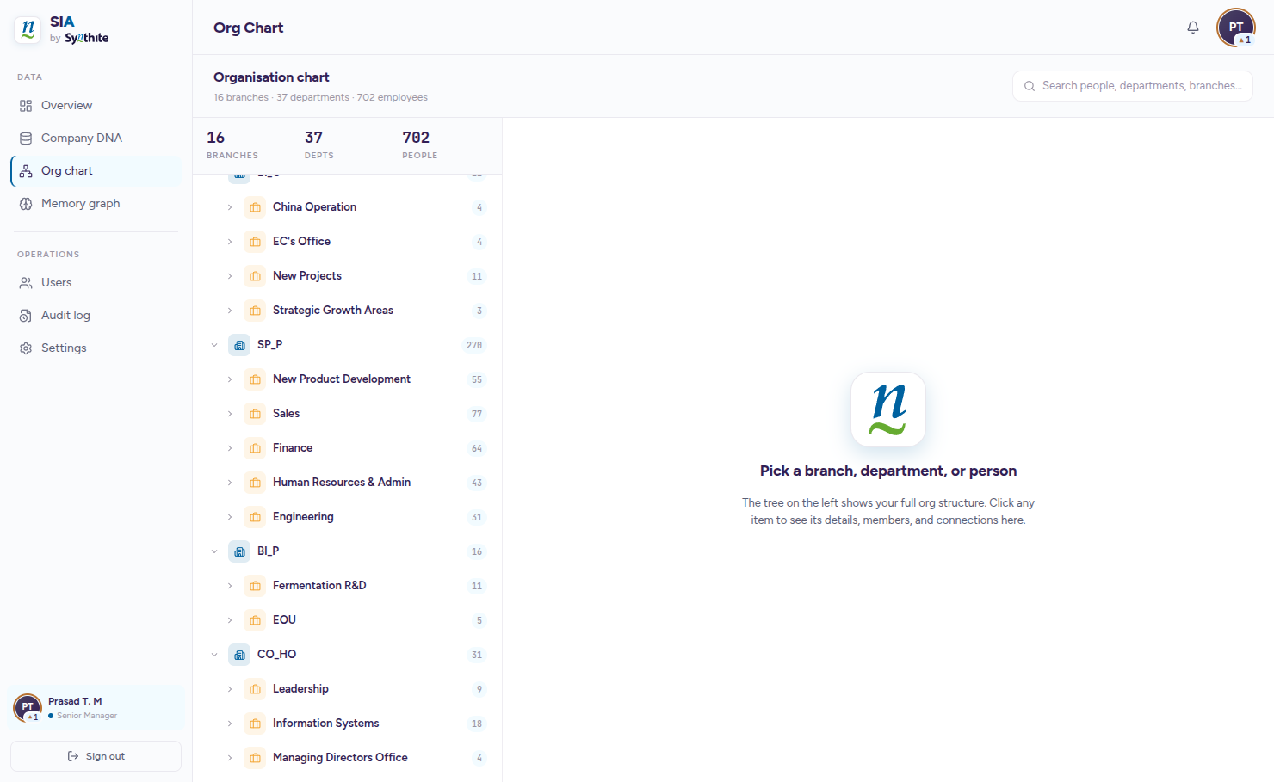Viewport: 1274px width, 782px height.
Task: Expand the Finance department chevron
Action: tap(230, 448)
